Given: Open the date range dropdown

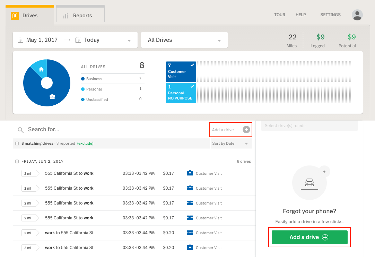Looking at the screenshot, I should coord(129,40).
